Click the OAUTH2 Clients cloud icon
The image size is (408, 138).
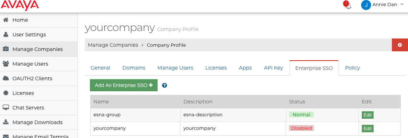[6, 78]
